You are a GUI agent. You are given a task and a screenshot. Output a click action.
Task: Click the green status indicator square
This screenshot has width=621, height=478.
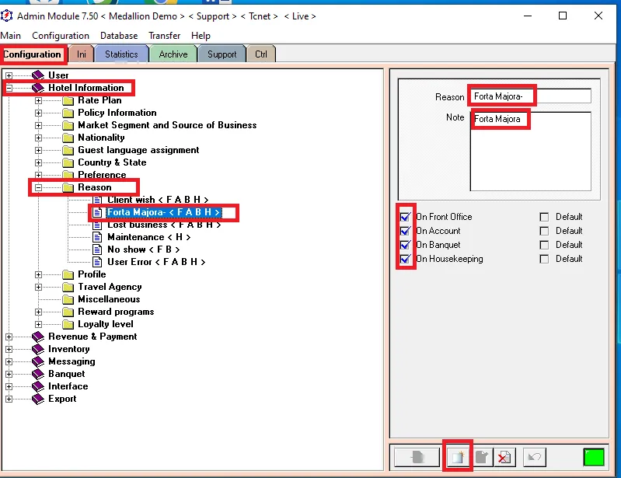(x=594, y=458)
